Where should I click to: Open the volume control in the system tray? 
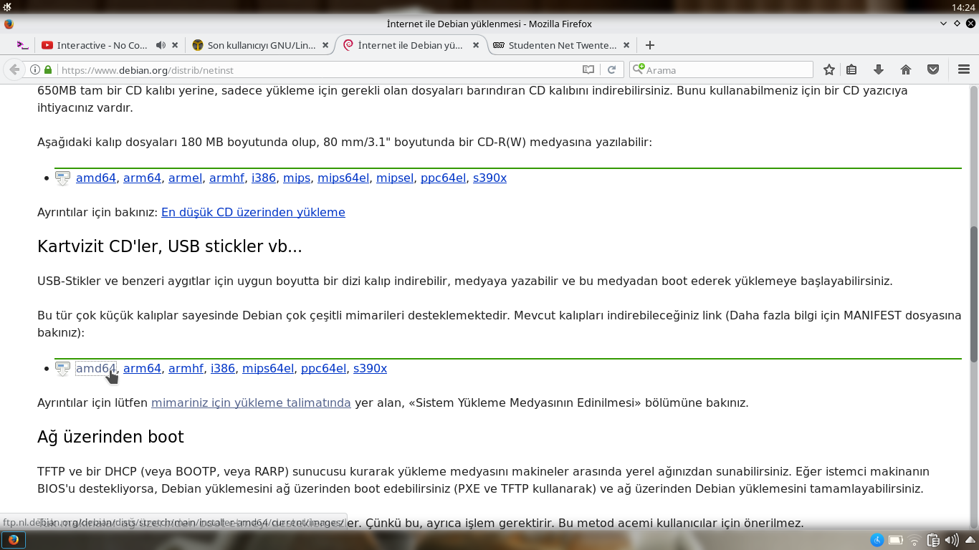(951, 540)
